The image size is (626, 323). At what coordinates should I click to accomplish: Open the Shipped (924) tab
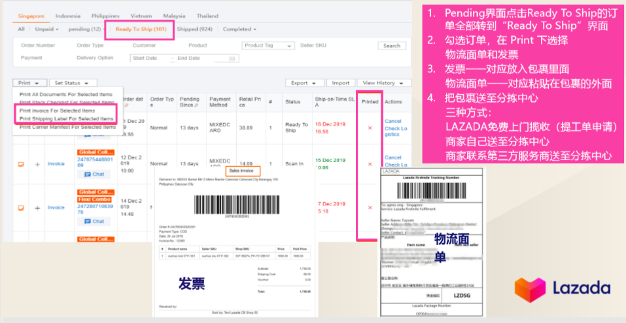(194, 29)
